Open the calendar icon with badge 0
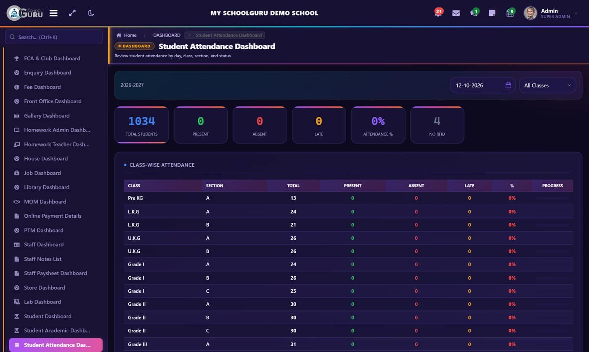589x352 pixels. coord(510,13)
